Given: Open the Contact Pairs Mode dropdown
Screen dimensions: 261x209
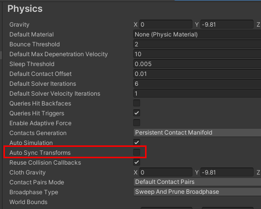Looking at the screenshot, I should [197, 182].
